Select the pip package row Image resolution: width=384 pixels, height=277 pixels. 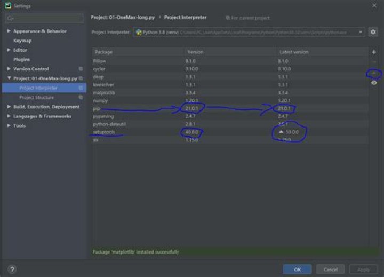coord(230,108)
